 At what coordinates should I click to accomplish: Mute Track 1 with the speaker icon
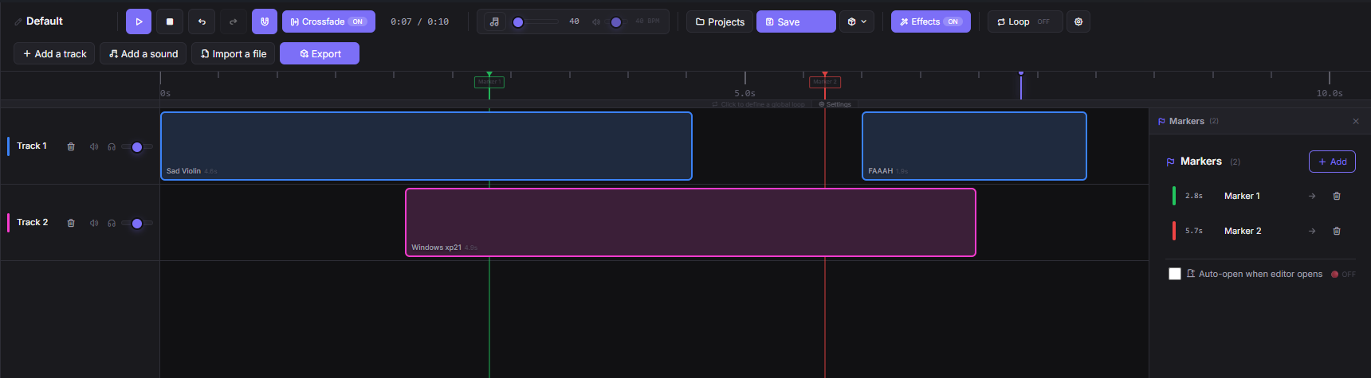[94, 146]
